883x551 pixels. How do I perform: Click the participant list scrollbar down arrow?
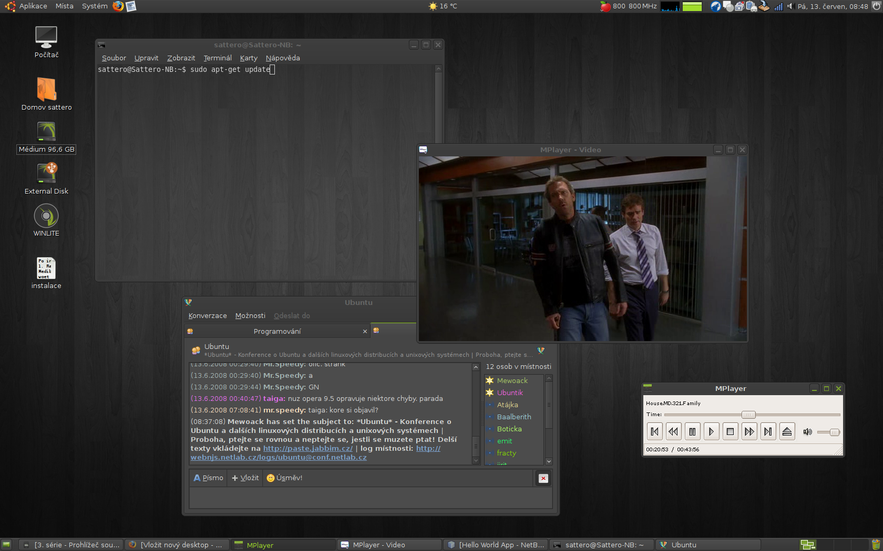click(x=549, y=461)
